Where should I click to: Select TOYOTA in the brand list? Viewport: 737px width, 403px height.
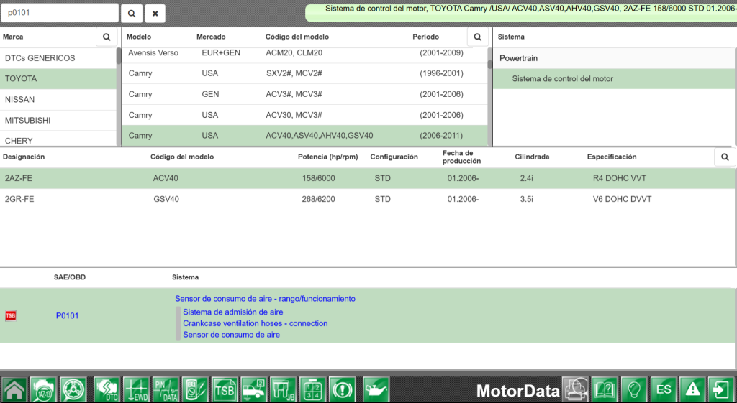[58, 79]
